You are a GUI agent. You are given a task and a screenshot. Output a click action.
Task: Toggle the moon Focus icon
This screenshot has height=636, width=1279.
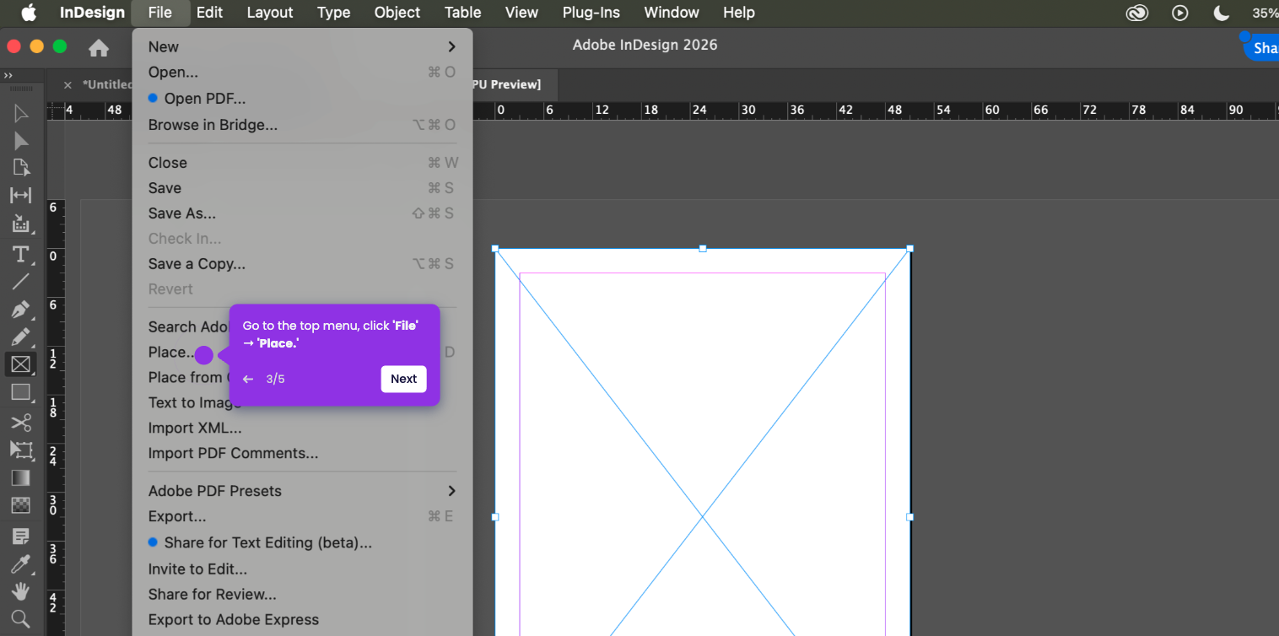click(x=1221, y=13)
